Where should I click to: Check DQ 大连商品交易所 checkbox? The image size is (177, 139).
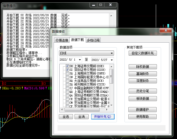[x=67, y=80]
